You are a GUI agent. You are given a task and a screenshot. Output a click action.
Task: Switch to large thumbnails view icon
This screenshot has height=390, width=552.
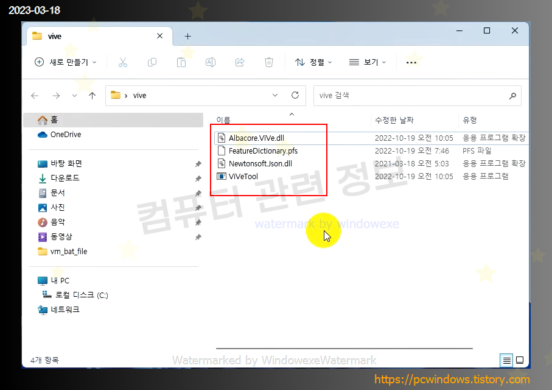pyautogui.click(x=520, y=360)
